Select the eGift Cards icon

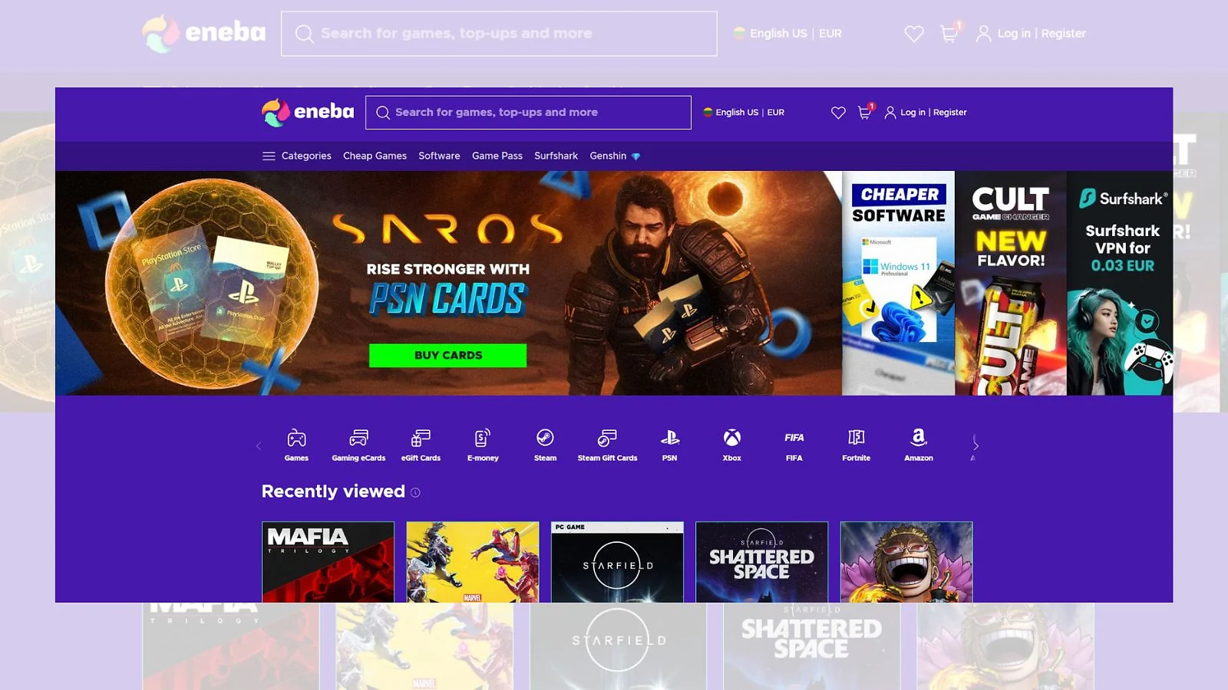pos(421,438)
